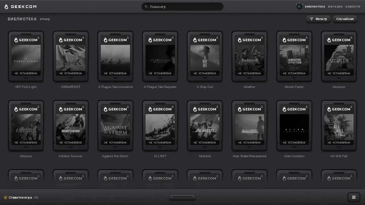This screenshot has height=205, width=365.
Task: Focus the Поиск игр search field
Action: [182, 7]
